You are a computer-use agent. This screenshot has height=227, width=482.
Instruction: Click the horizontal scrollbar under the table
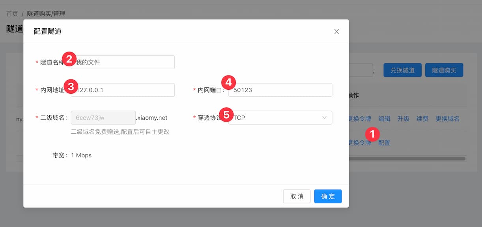407,159
